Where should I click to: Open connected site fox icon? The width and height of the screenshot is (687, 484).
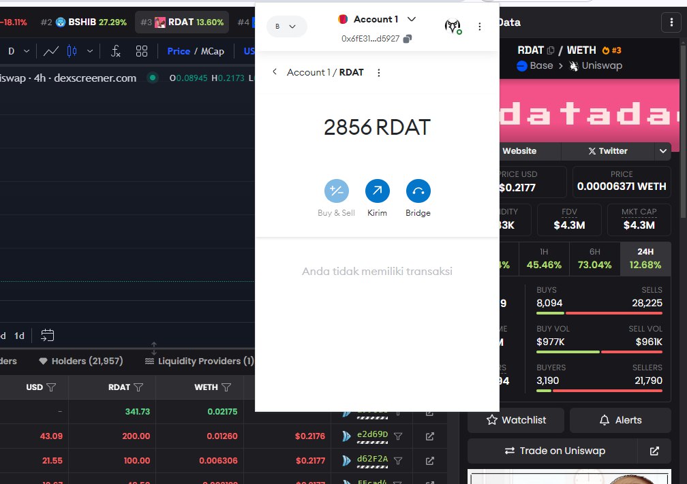click(x=453, y=27)
